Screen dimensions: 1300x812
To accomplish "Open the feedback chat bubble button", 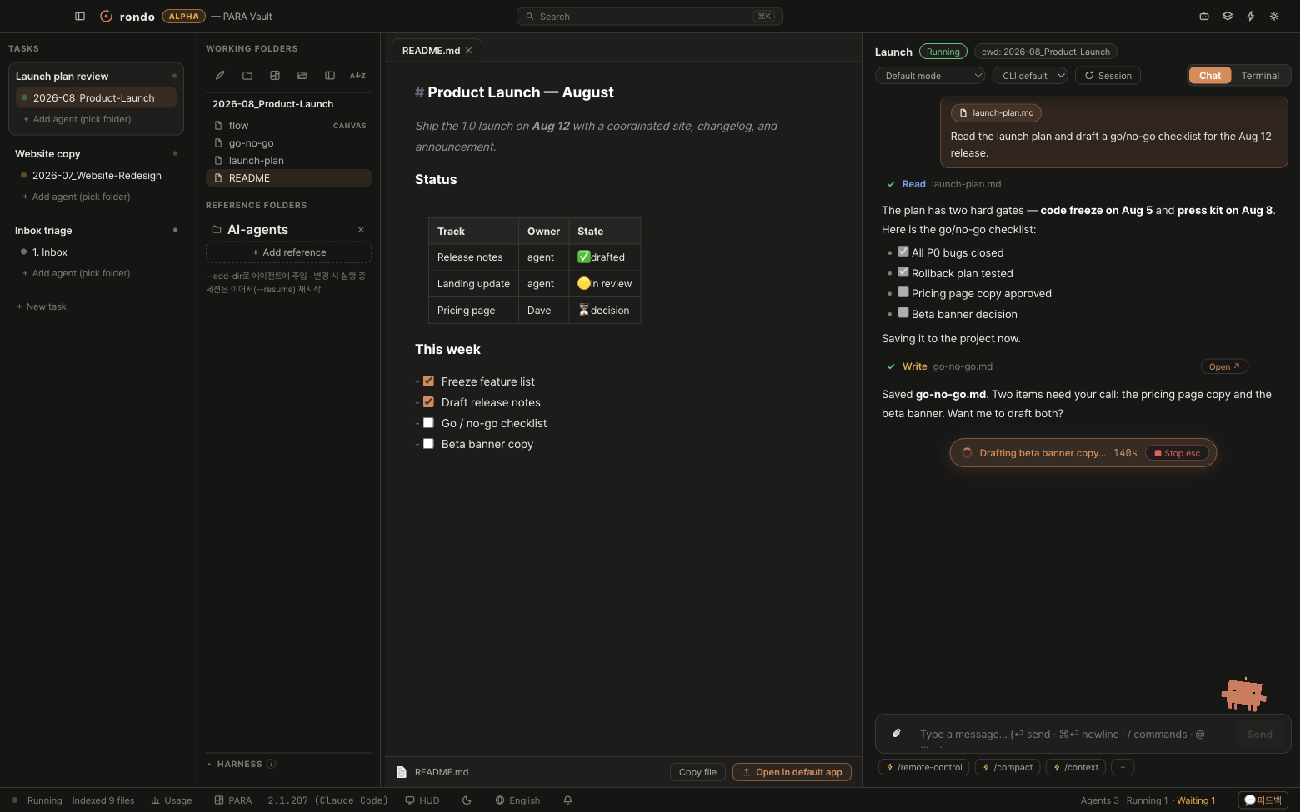I will coord(1262,800).
